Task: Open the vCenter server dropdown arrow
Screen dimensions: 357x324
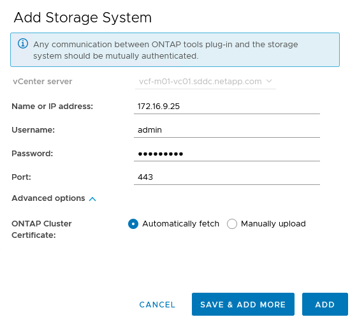Action: 269,81
